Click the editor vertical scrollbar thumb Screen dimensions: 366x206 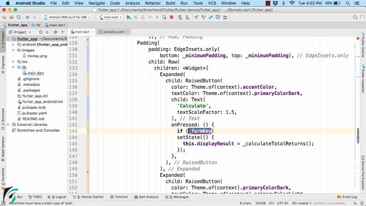click(358, 136)
